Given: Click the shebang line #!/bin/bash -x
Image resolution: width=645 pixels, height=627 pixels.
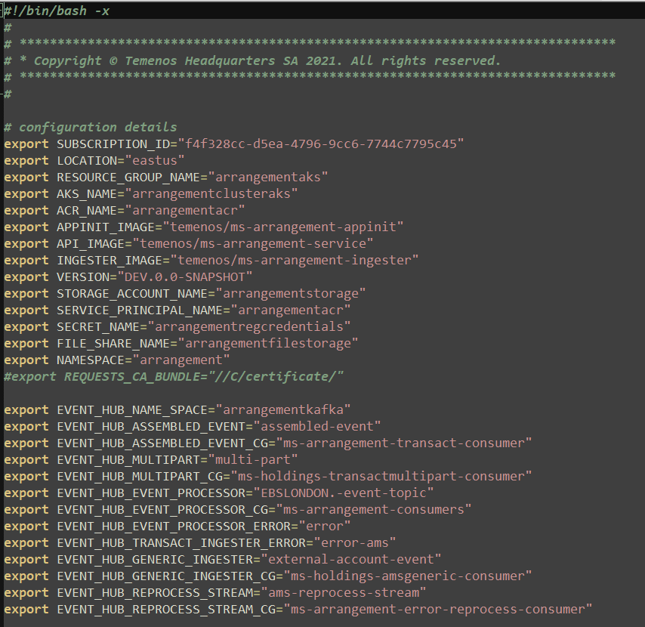Looking at the screenshot, I should click(58, 11).
